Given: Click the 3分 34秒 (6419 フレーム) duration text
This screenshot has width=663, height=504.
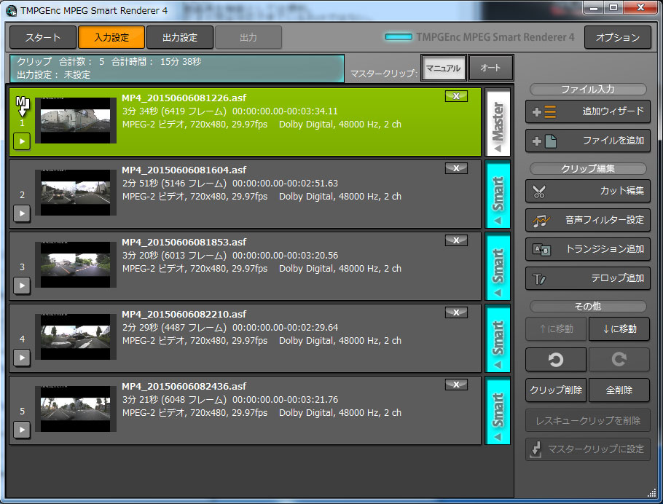Looking at the screenshot, I should pyautogui.click(x=174, y=111).
